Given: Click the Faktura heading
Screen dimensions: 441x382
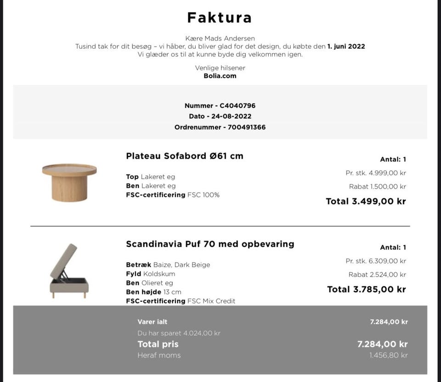Looking at the screenshot, I should [x=220, y=17].
